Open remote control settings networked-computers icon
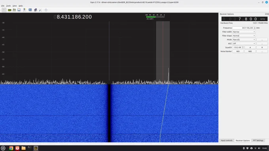This screenshot has height=151, width=269. 35,10
